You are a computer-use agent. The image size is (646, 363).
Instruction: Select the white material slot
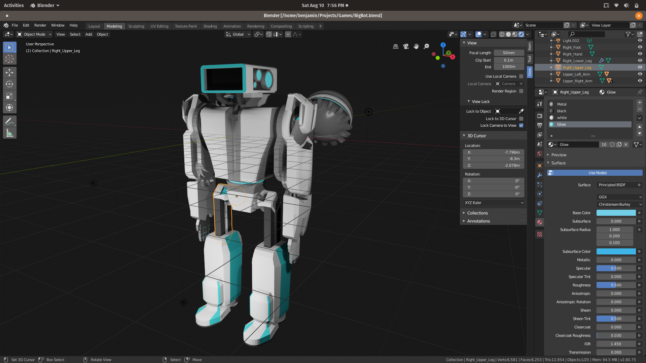(x=562, y=118)
